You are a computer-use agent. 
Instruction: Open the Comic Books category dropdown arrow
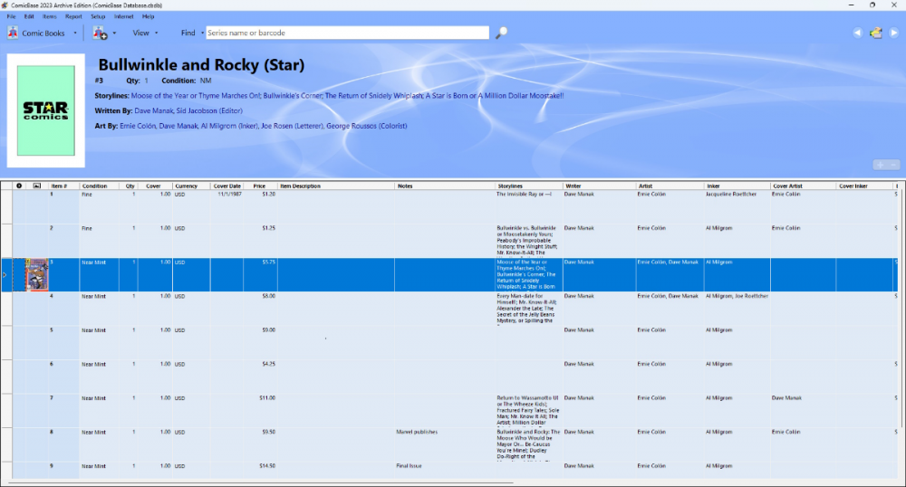pyautogui.click(x=75, y=33)
